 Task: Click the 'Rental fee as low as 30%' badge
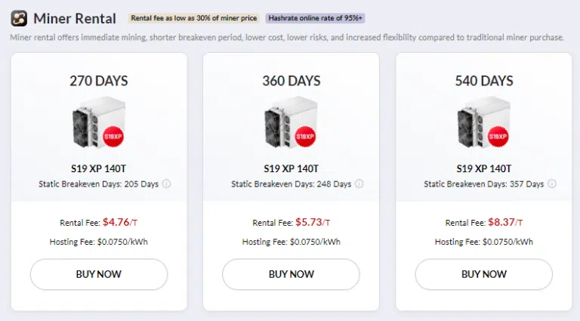click(192, 18)
